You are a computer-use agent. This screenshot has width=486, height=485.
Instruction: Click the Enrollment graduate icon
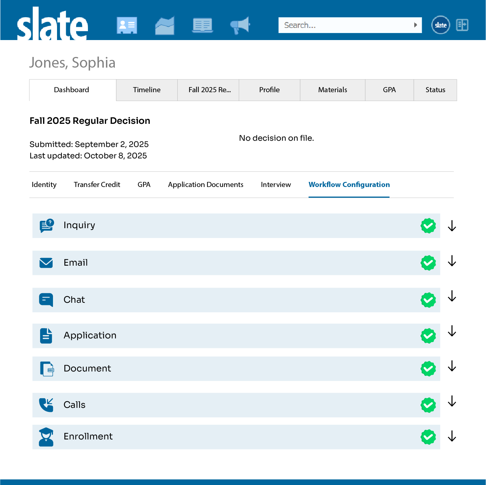46,437
